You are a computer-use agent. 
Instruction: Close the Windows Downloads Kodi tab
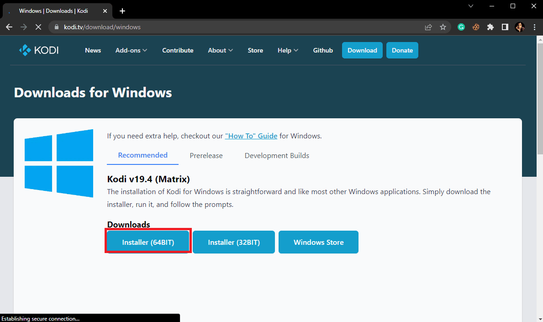(105, 11)
